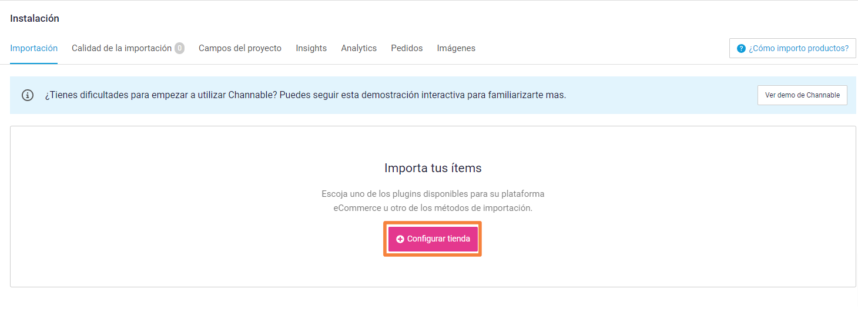This screenshot has width=858, height=322.
Task: Click the plus icon in Configurar tienda
Action: (x=400, y=239)
